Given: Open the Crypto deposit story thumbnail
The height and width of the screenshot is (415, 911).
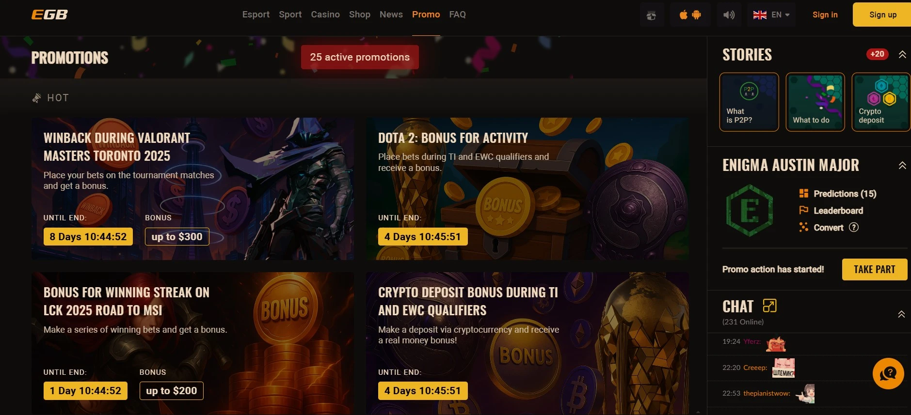Looking at the screenshot, I should [x=881, y=102].
